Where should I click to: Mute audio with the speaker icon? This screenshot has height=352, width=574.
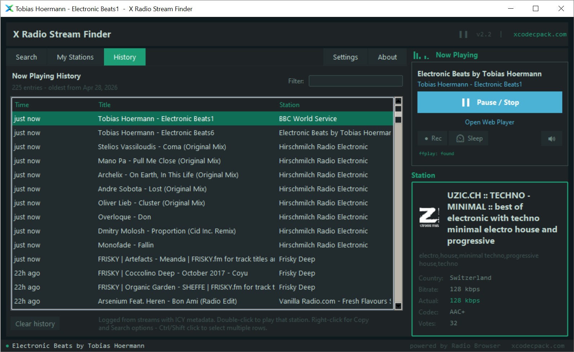point(552,139)
